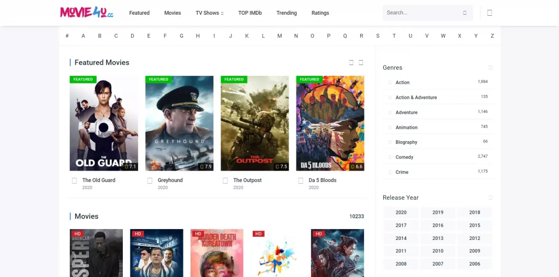Open the TV Shows dropdown menu
This screenshot has width=559, height=277.
pos(209,13)
